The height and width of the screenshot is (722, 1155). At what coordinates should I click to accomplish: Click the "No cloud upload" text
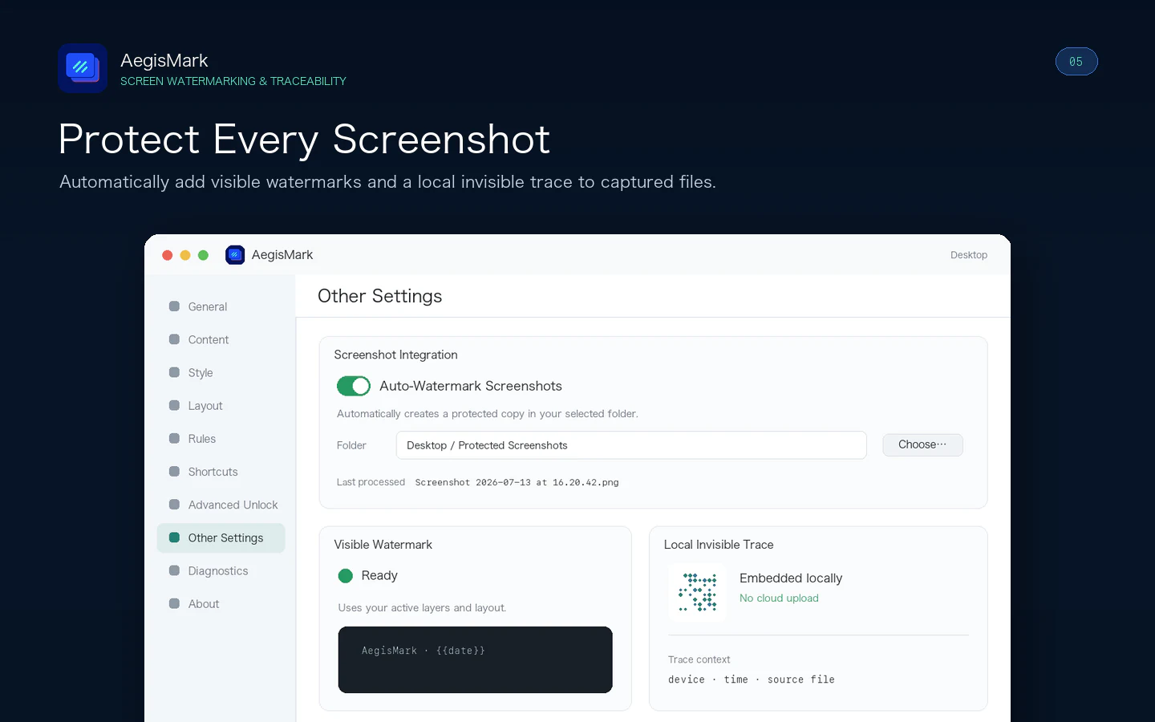[x=779, y=598]
